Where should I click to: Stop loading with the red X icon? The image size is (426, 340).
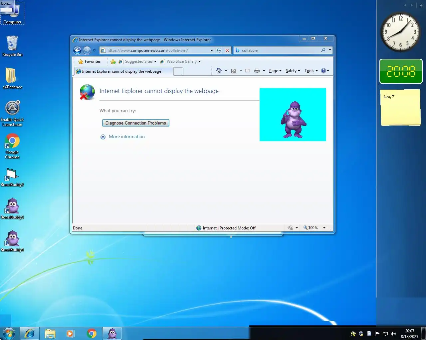227,50
